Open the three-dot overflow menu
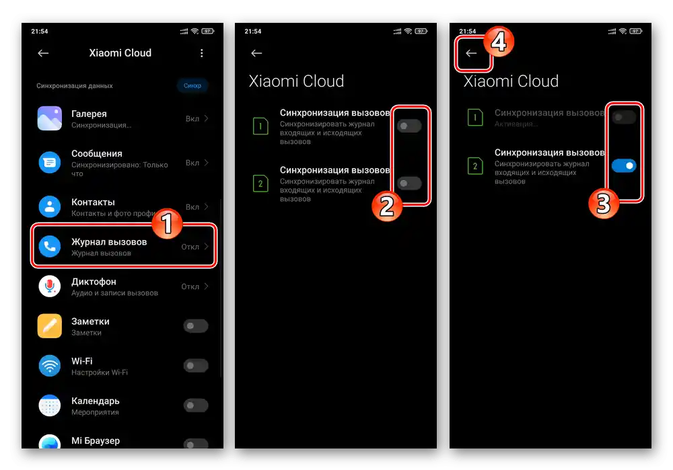 (202, 53)
